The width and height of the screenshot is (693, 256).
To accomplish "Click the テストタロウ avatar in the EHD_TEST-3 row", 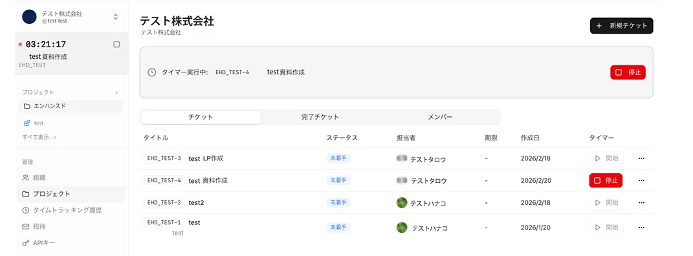I will point(402,158).
